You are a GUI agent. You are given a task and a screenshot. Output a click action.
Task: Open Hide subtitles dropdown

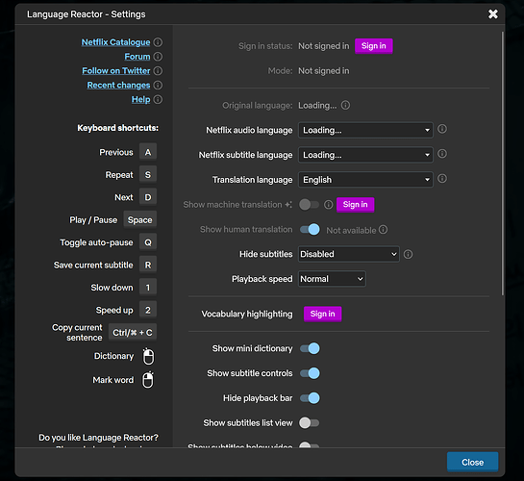click(349, 254)
